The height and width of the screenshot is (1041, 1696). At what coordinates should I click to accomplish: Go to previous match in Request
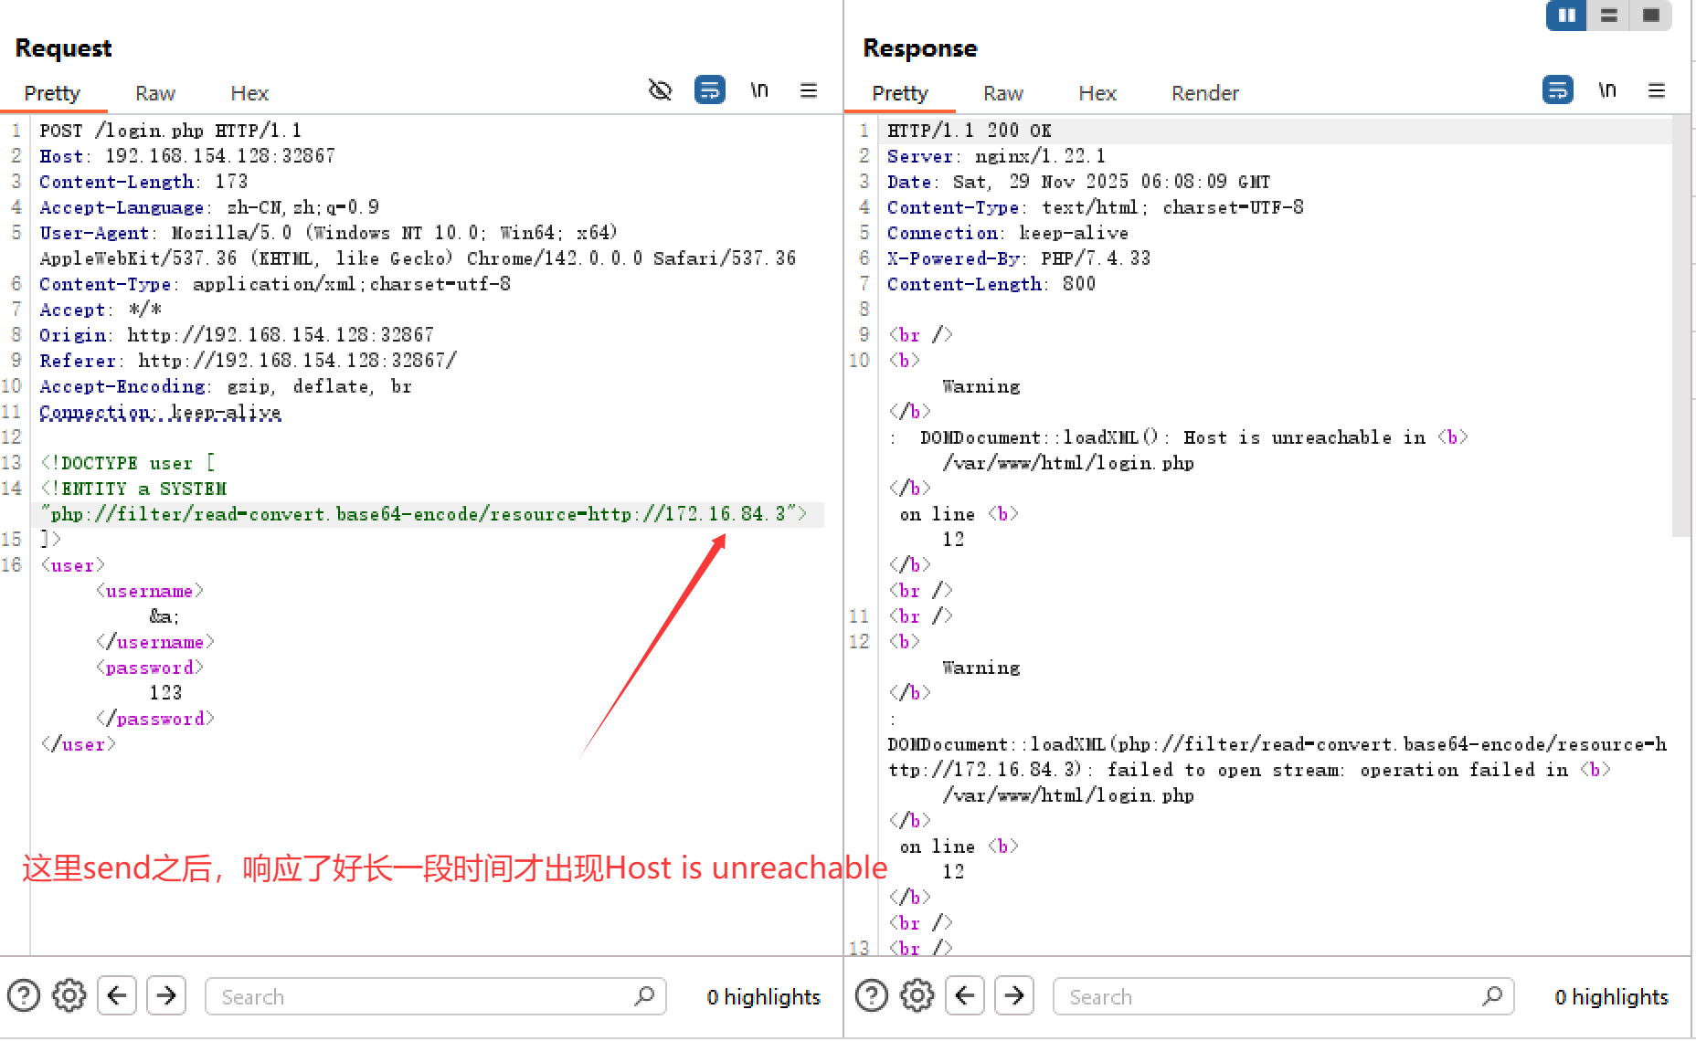pyautogui.click(x=117, y=995)
